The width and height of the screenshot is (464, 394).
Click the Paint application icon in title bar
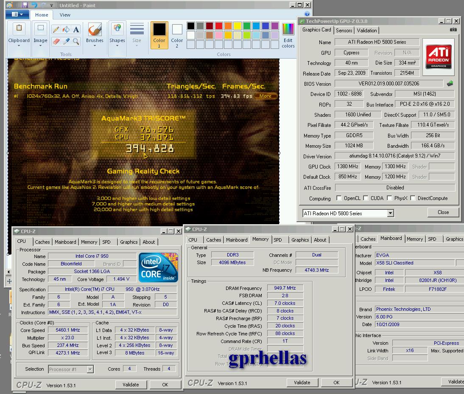click(9, 5)
